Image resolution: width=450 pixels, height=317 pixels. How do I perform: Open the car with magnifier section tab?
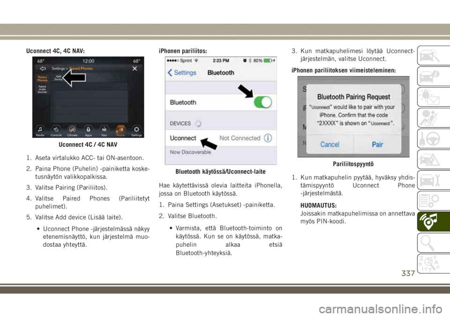coord(433,55)
